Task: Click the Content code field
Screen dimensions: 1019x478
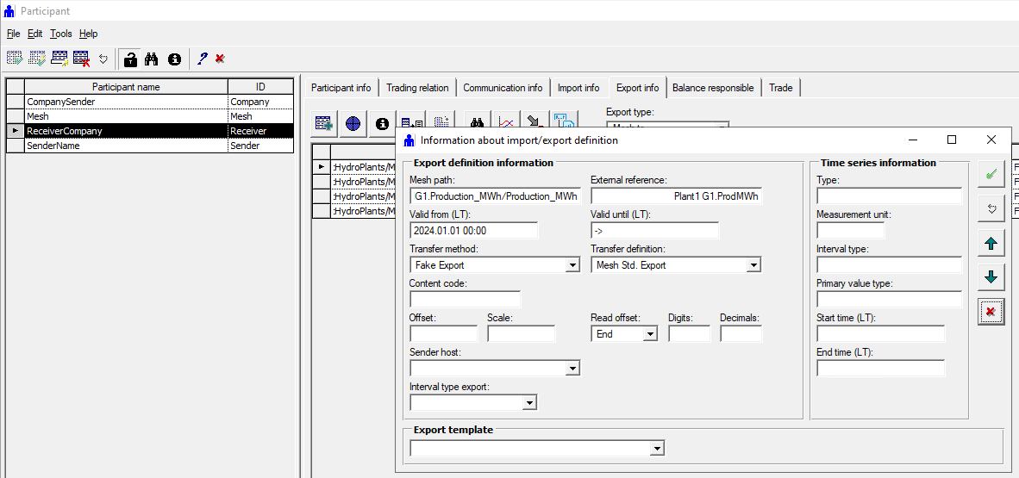Action: [466, 300]
